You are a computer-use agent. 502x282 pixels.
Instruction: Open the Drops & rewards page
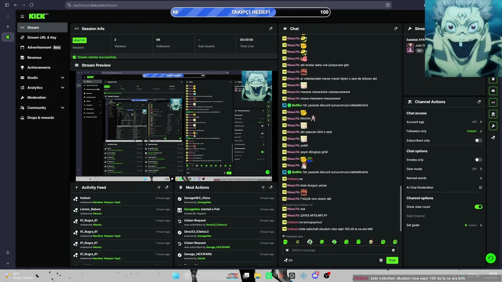coord(43,117)
